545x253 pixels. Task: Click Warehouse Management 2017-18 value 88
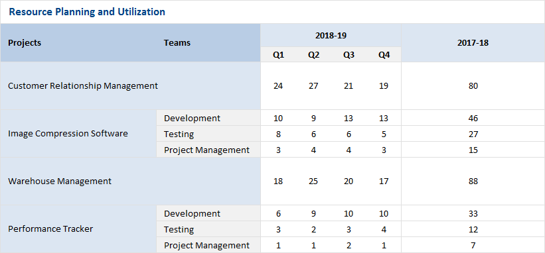pyautogui.click(x=473, y=181)
